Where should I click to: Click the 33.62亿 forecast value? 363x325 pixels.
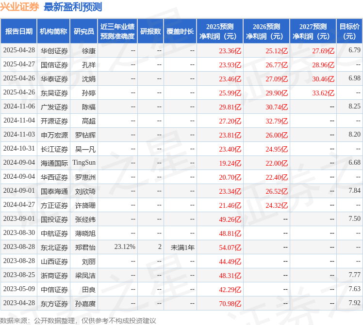pyautogui.click(x=323, y=93)
